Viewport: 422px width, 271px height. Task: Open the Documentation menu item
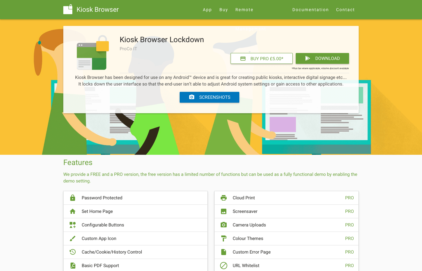click(310, 10)
